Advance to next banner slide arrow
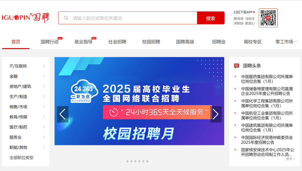Viewport: 302px width, 171px height. click(216, 114)
